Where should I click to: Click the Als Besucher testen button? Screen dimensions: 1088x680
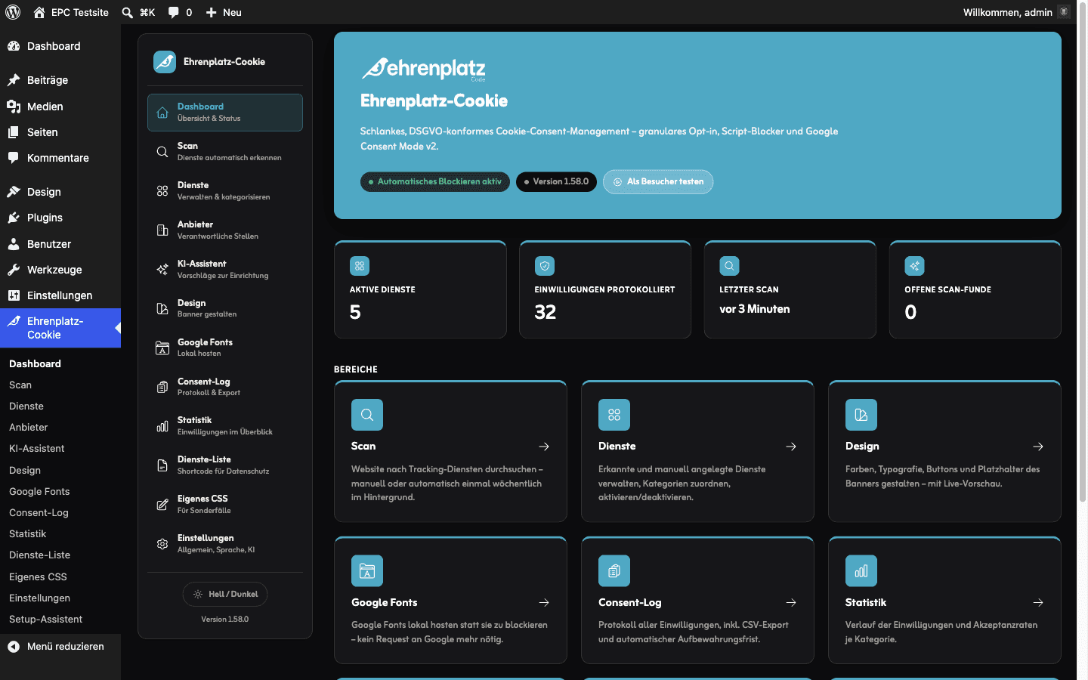[x=658, y=181]
